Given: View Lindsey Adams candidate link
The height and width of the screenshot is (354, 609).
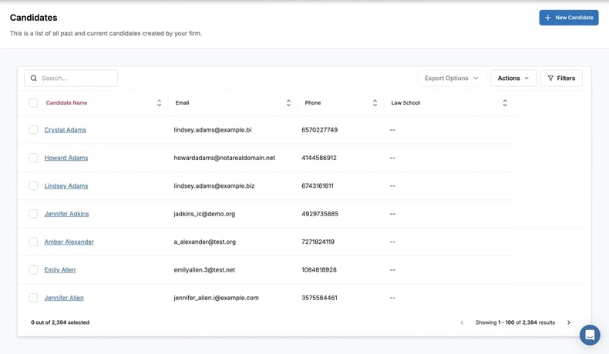Looking at the screenshot, I should [66, 185].
